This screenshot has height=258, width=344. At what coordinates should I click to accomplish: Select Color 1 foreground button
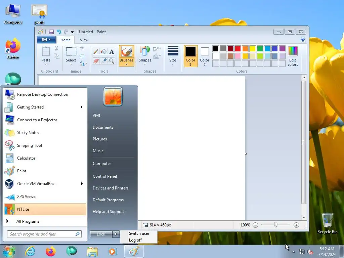191,56
